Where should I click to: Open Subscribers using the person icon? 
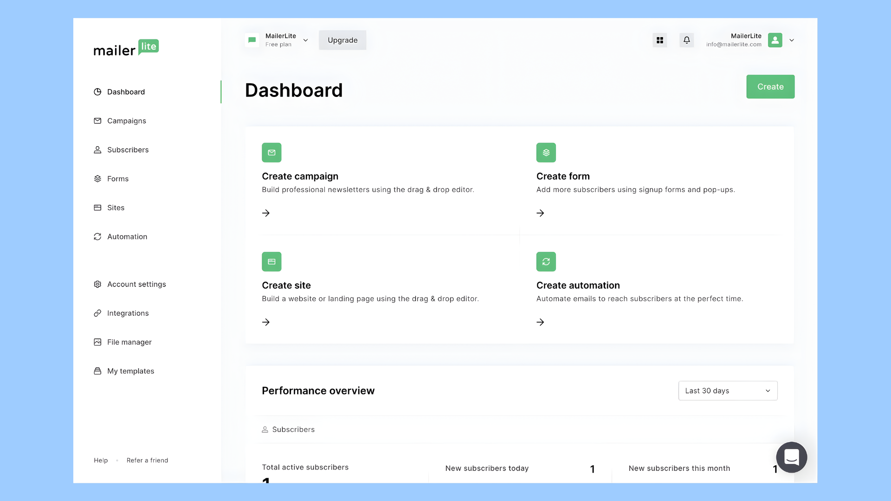[97, 149]
